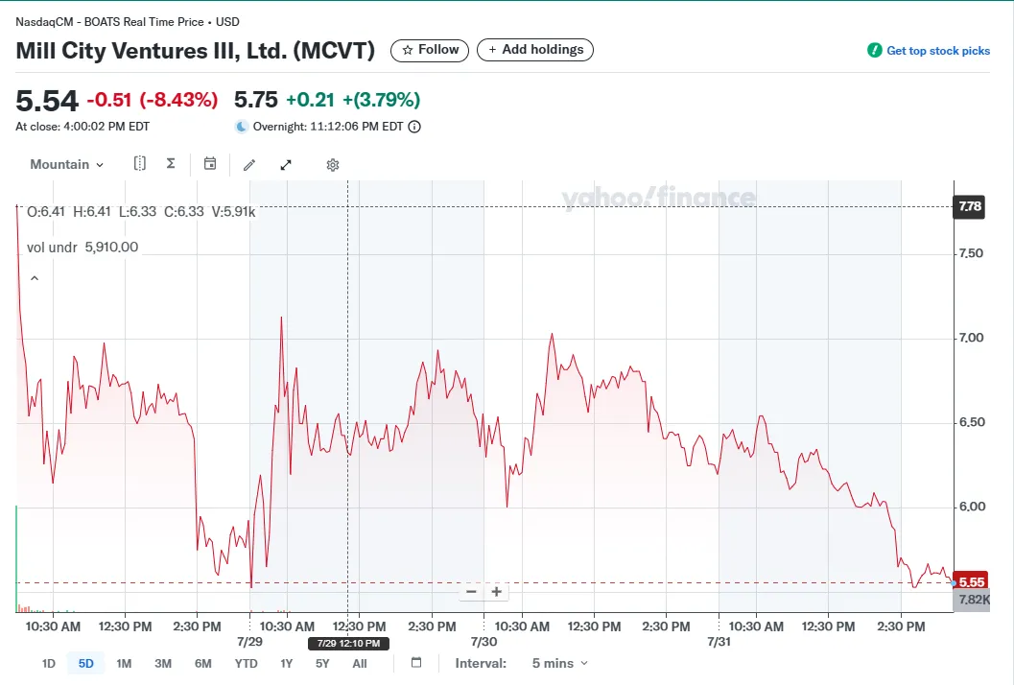Open Get top stock picks link
The width and height of the screenshot is (1014, 685).
pyautogui.click(x=929, y=51)
